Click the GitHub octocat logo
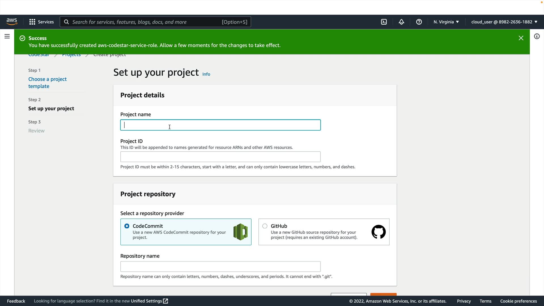544x306 pixels. click(x=378, y=232)
